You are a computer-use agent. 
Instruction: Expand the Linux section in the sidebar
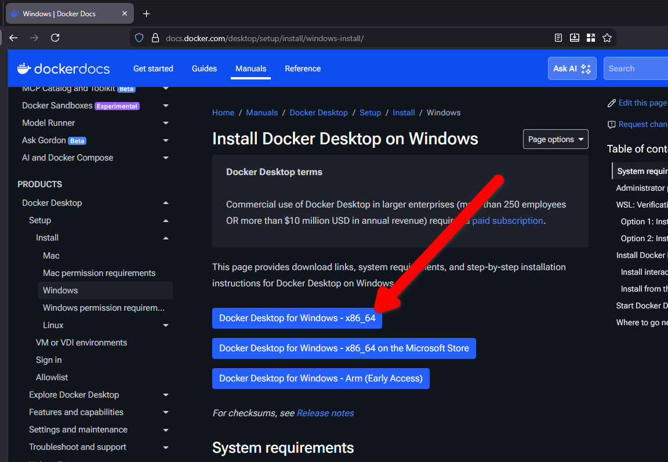click(166, 325)
